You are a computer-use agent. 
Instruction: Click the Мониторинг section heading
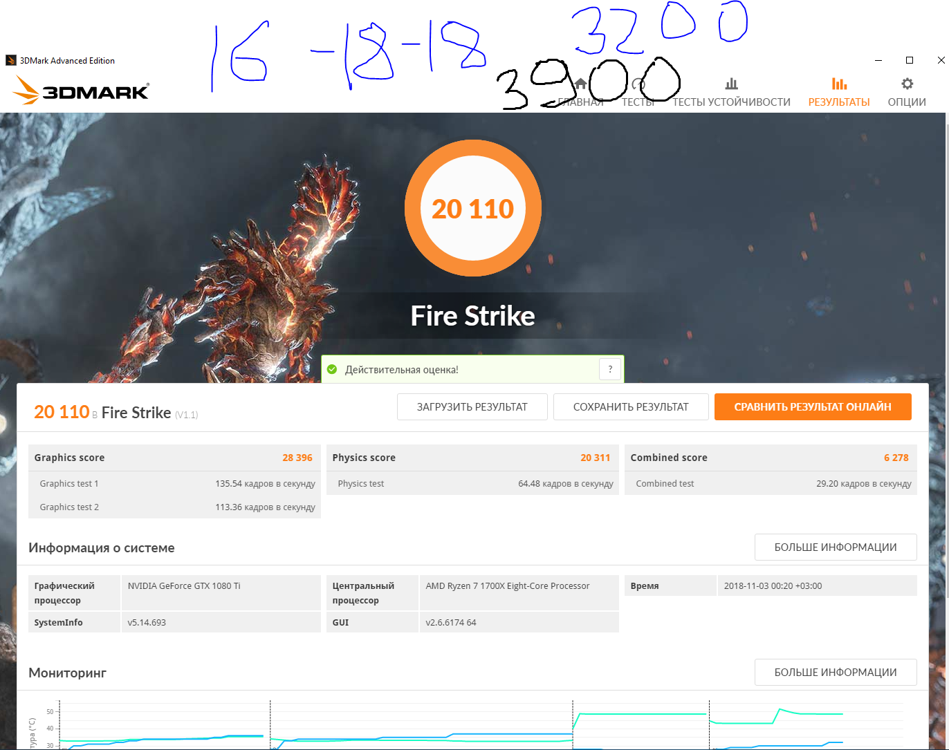(x=68, y=673)
